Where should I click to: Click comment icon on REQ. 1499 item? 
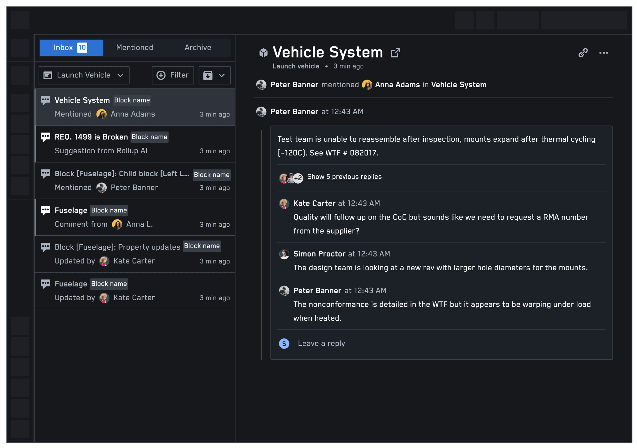[45, 137]
